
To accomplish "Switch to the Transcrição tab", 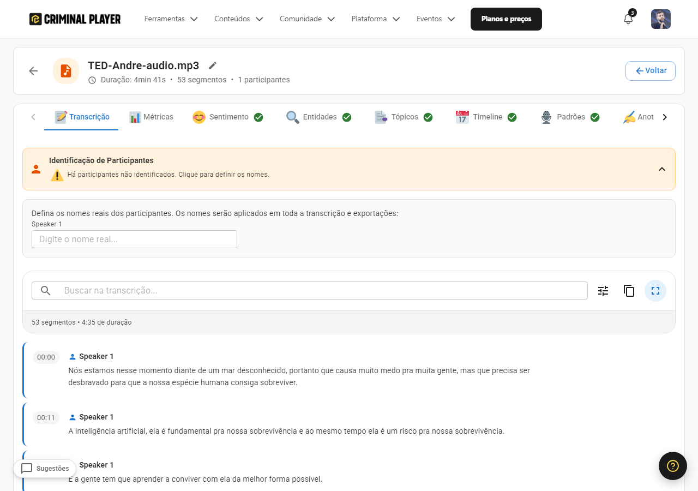I will tap(81, 117).
